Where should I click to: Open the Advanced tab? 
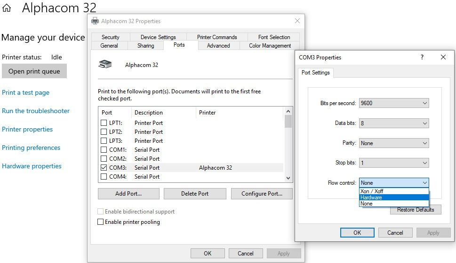pos(218,45)
